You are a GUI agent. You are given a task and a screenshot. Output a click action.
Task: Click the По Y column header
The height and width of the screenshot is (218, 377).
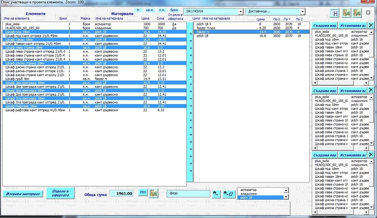287,19
